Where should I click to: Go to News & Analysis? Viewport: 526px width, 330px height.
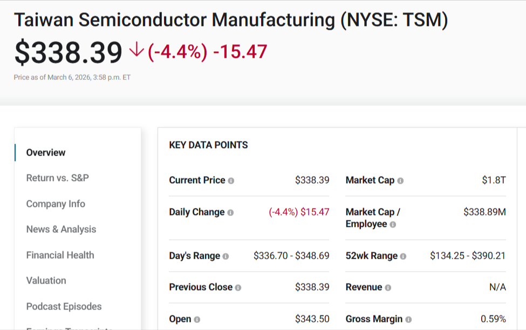(61, 229)
